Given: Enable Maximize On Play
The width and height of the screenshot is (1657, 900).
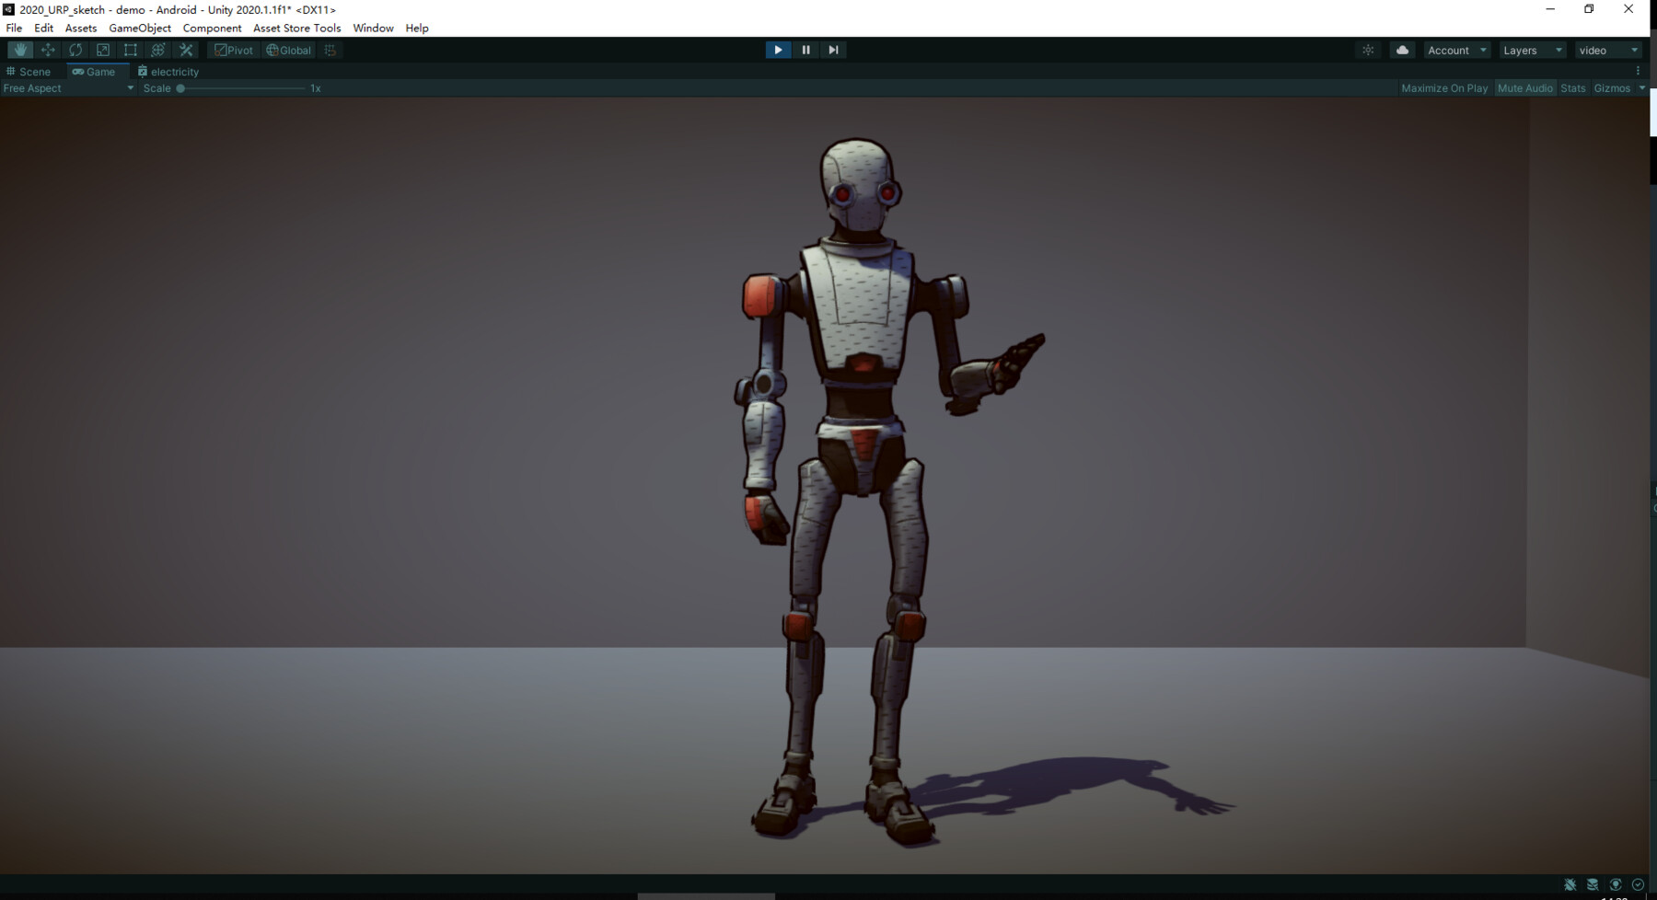Looking at the screenshot, I should [1443, 87].
